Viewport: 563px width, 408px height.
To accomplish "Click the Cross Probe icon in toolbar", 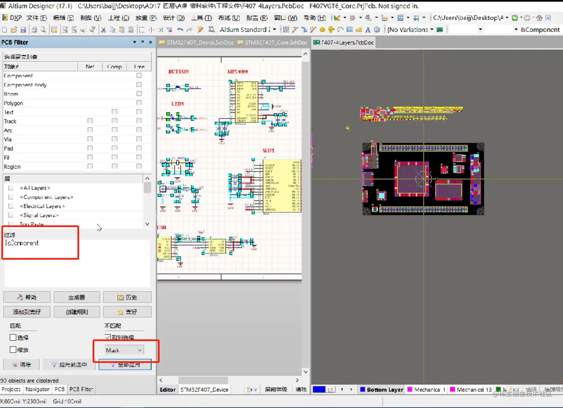I will pyautogui.click(x=200, y=30).
